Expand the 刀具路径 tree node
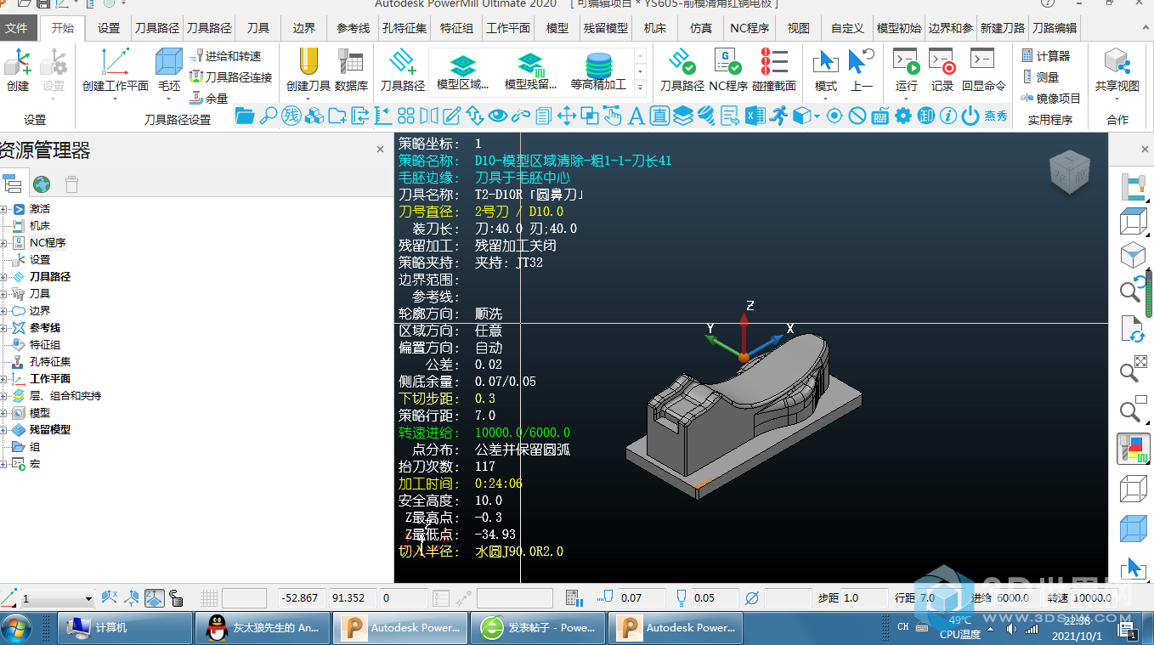 4,277
